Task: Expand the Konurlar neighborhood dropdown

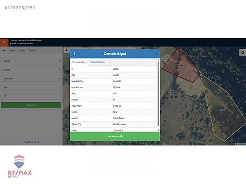Action: point(31,79)
